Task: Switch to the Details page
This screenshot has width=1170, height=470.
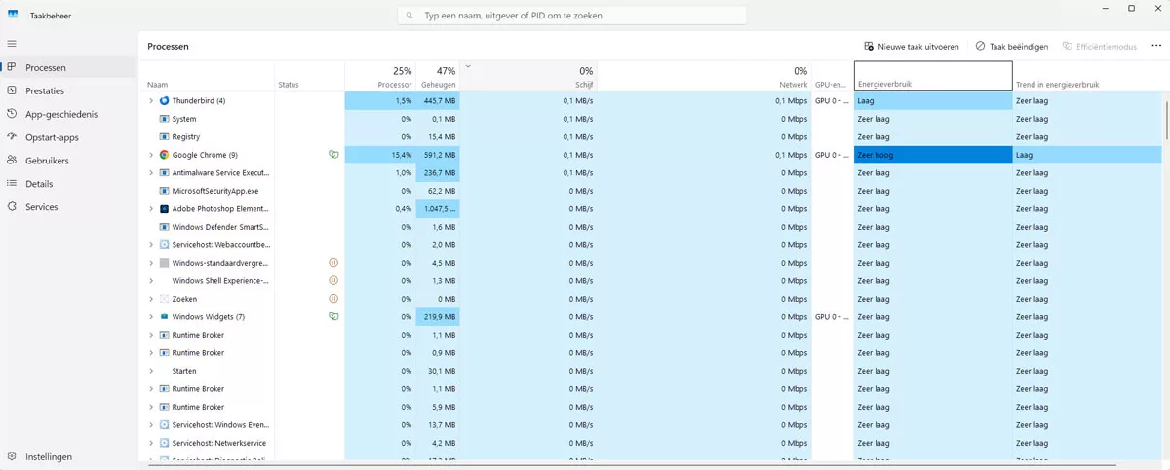Action: pyautogui.click(x=67, y=184)
